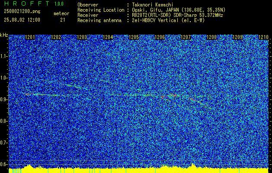
Task: Click the kHz axis unit label
Action: pyautogui.click(x=4, y=35)
